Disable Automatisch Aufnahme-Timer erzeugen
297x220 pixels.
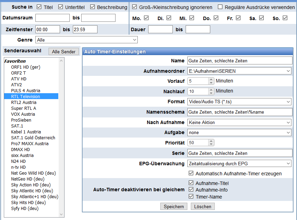click(x=191, y=174)
